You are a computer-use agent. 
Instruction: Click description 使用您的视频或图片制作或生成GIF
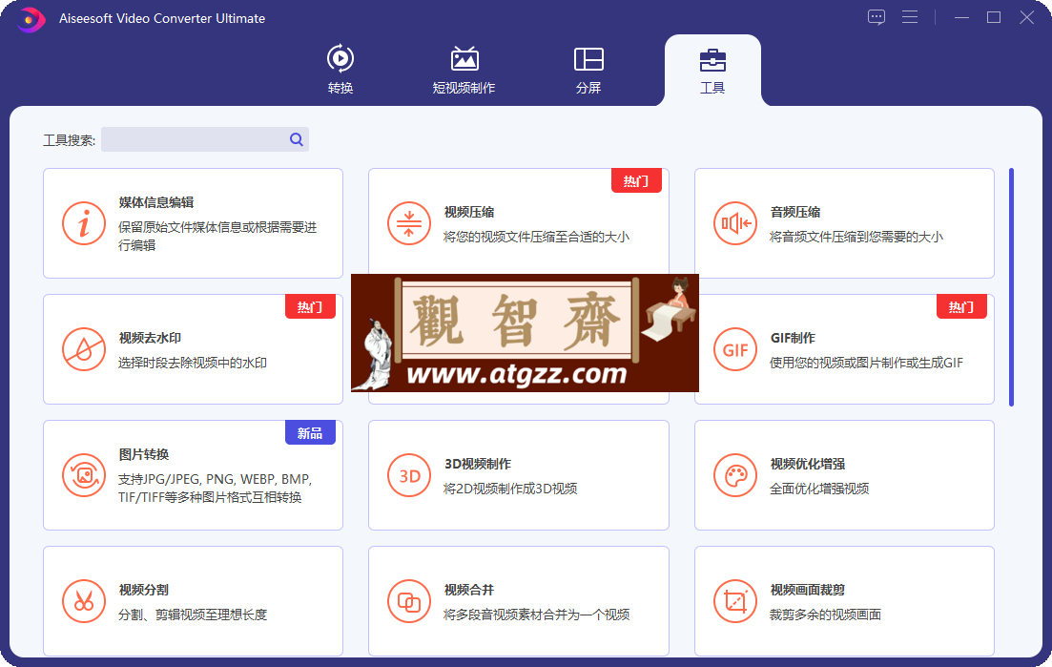coord(866,363)
